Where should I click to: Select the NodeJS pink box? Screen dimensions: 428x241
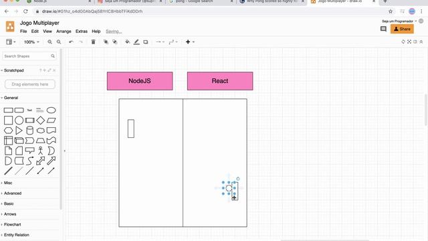pos(140,81)
